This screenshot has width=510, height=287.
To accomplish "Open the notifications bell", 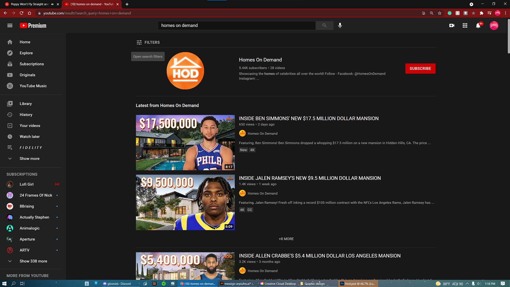I will click(478, 25).
